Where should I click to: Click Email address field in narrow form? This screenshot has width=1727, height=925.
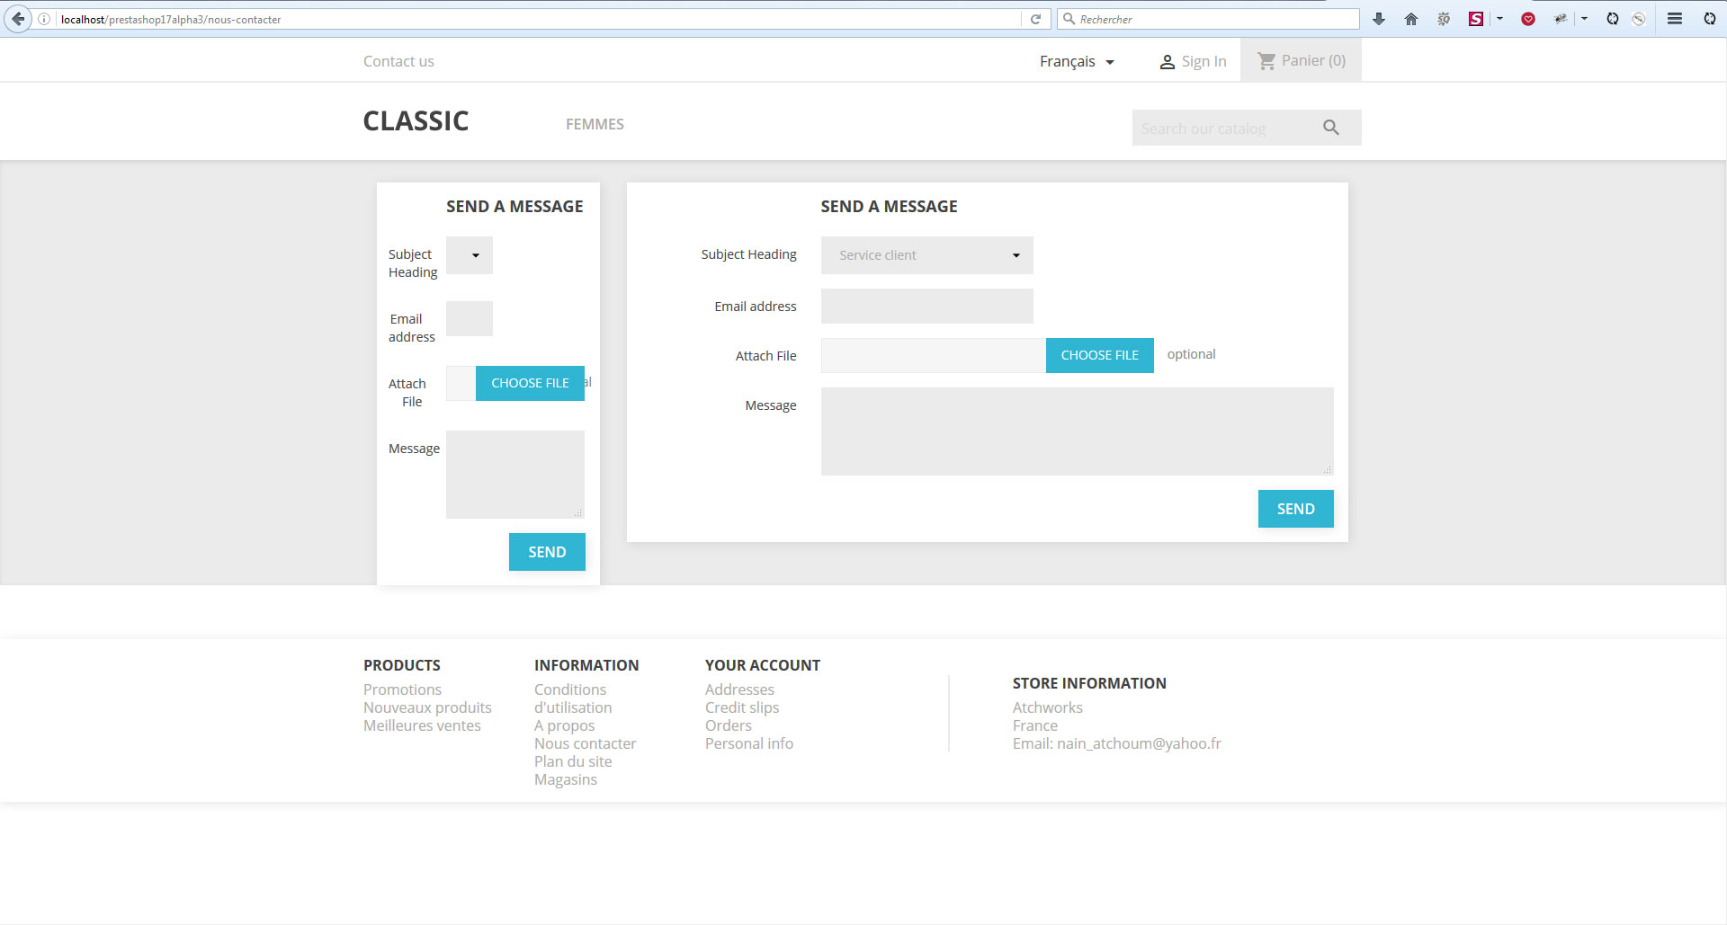(470, 319)
